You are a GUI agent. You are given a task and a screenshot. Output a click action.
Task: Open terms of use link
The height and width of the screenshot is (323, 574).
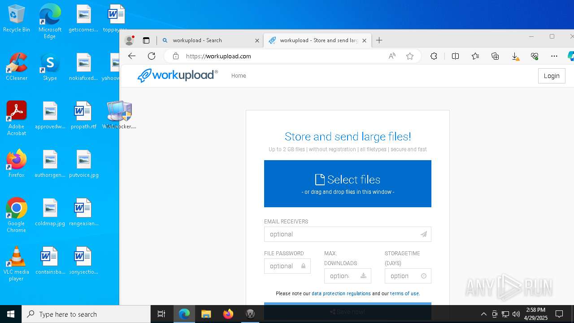click(x=404, y=293)
